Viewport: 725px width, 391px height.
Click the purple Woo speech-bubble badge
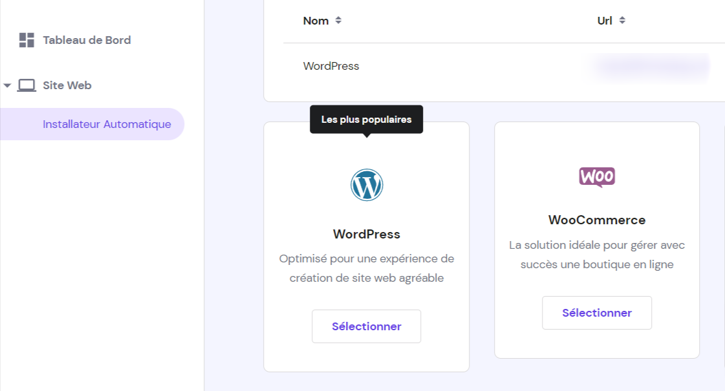pos(596,177)
